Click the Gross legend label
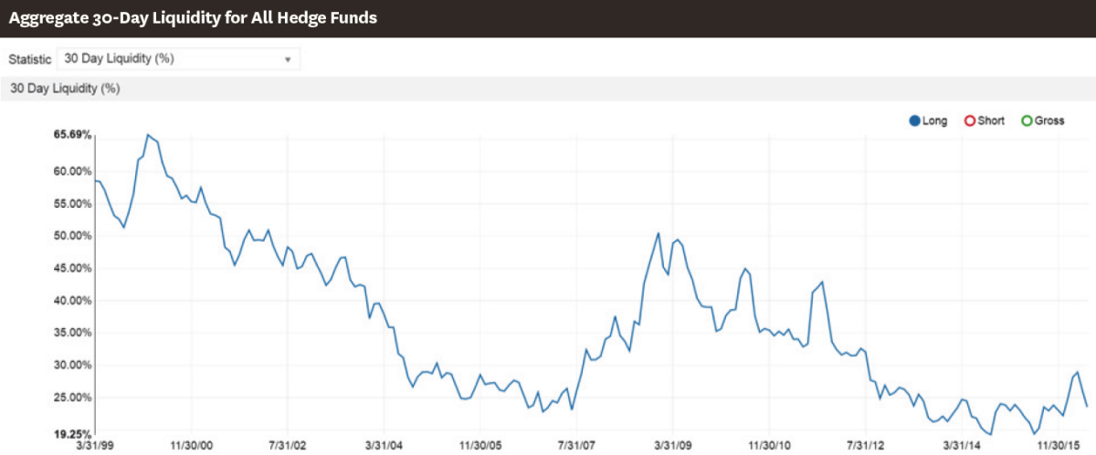The image size is (1096, 455). coord(1049,120)
